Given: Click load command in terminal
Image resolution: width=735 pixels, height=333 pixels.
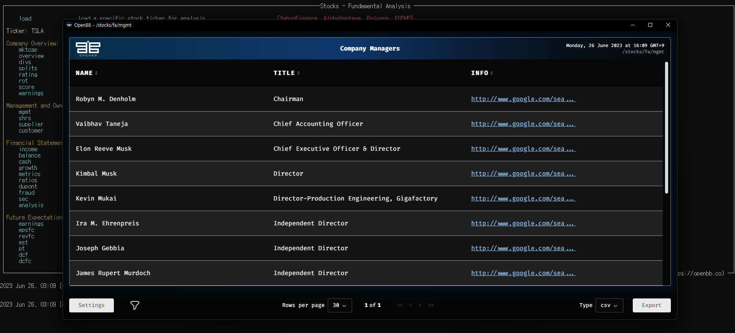Looking at the screenshot, I should (x=25, y=19).
